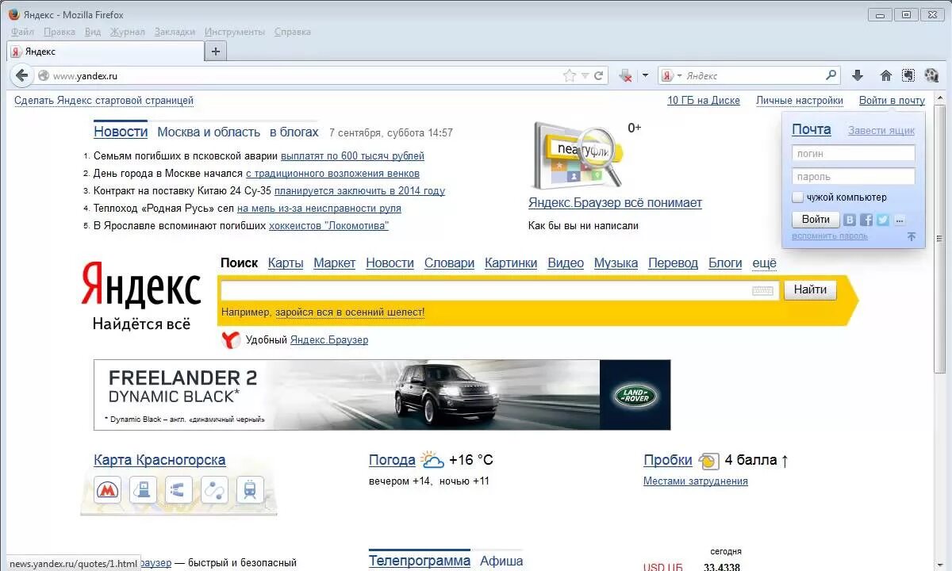Reload the page with the refresh icon

pyautogui.click(x=599, y=76)
